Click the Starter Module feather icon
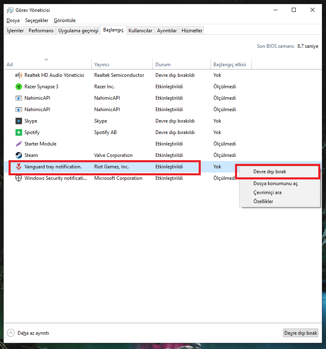Viewport: 326px width, 349px height. click(19, 144)
